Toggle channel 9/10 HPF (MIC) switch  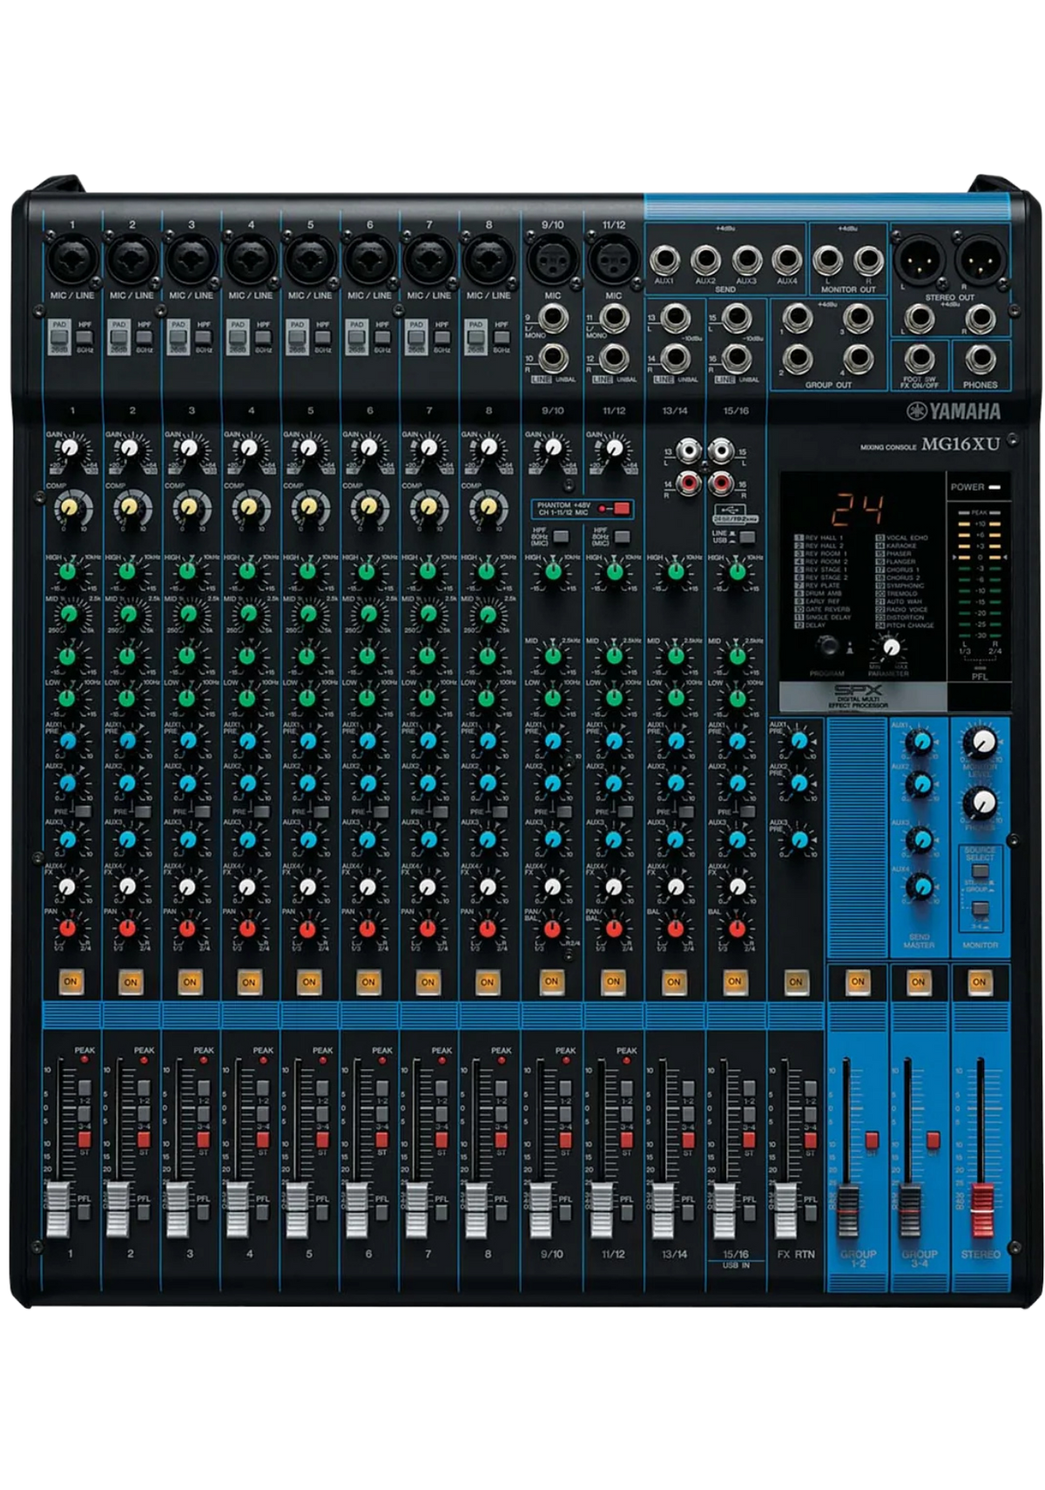click(x=561, y=537)
